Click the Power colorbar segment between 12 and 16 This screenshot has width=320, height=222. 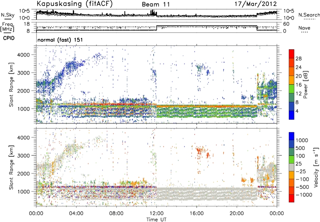pyautogui.click(x=292, y=89)
